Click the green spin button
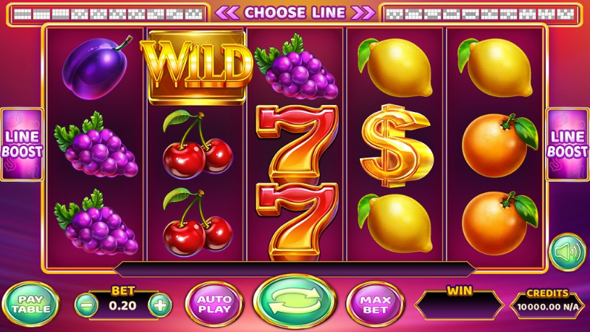Screen dimensions: 590x332 pyautogui.click(x=295, y=302)
